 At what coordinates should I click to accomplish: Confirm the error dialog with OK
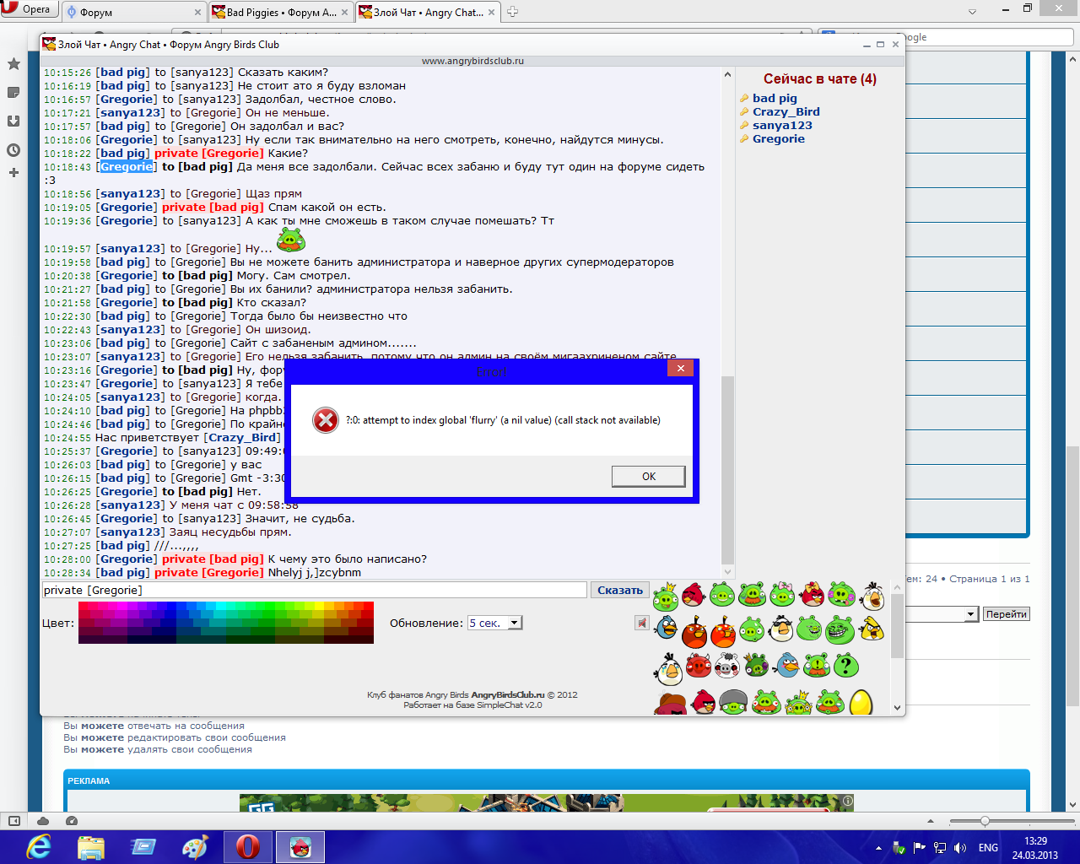click(648, 476)
